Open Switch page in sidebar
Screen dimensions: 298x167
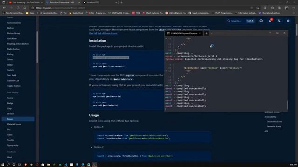click(10, 70)
